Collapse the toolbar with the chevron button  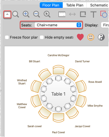pyautogui.click(x=7, y=14)
